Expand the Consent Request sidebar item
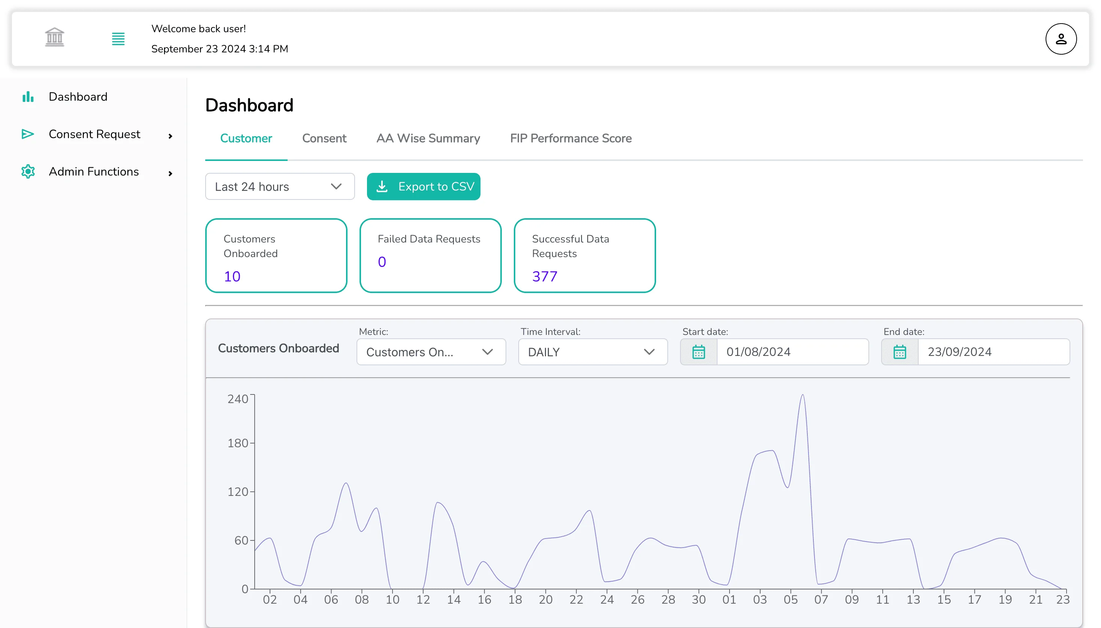Image resolution: width=1101 pixels, height=628 pixels. pyautogui.click(x=170, y=135)
